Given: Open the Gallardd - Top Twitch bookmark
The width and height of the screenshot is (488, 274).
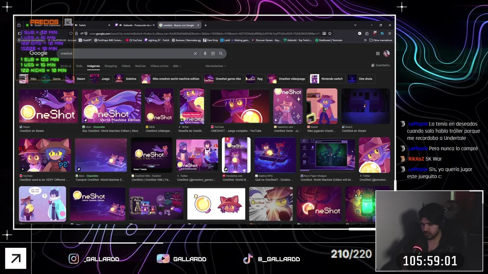Looking at the screenshot, I should tap(298, 40).
